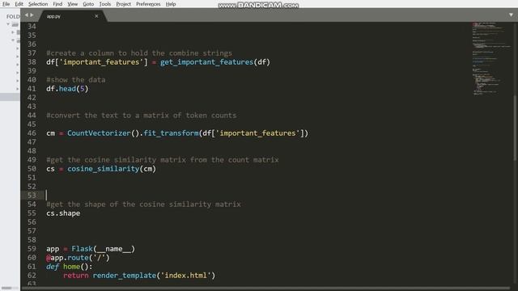518x291 pixels.
Task: Click cosine_similarity(cm) on line 50
Action: coord(112,169)
